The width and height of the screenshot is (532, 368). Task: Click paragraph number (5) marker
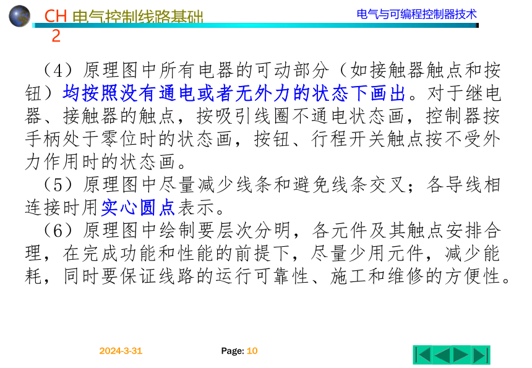point(58,185)
